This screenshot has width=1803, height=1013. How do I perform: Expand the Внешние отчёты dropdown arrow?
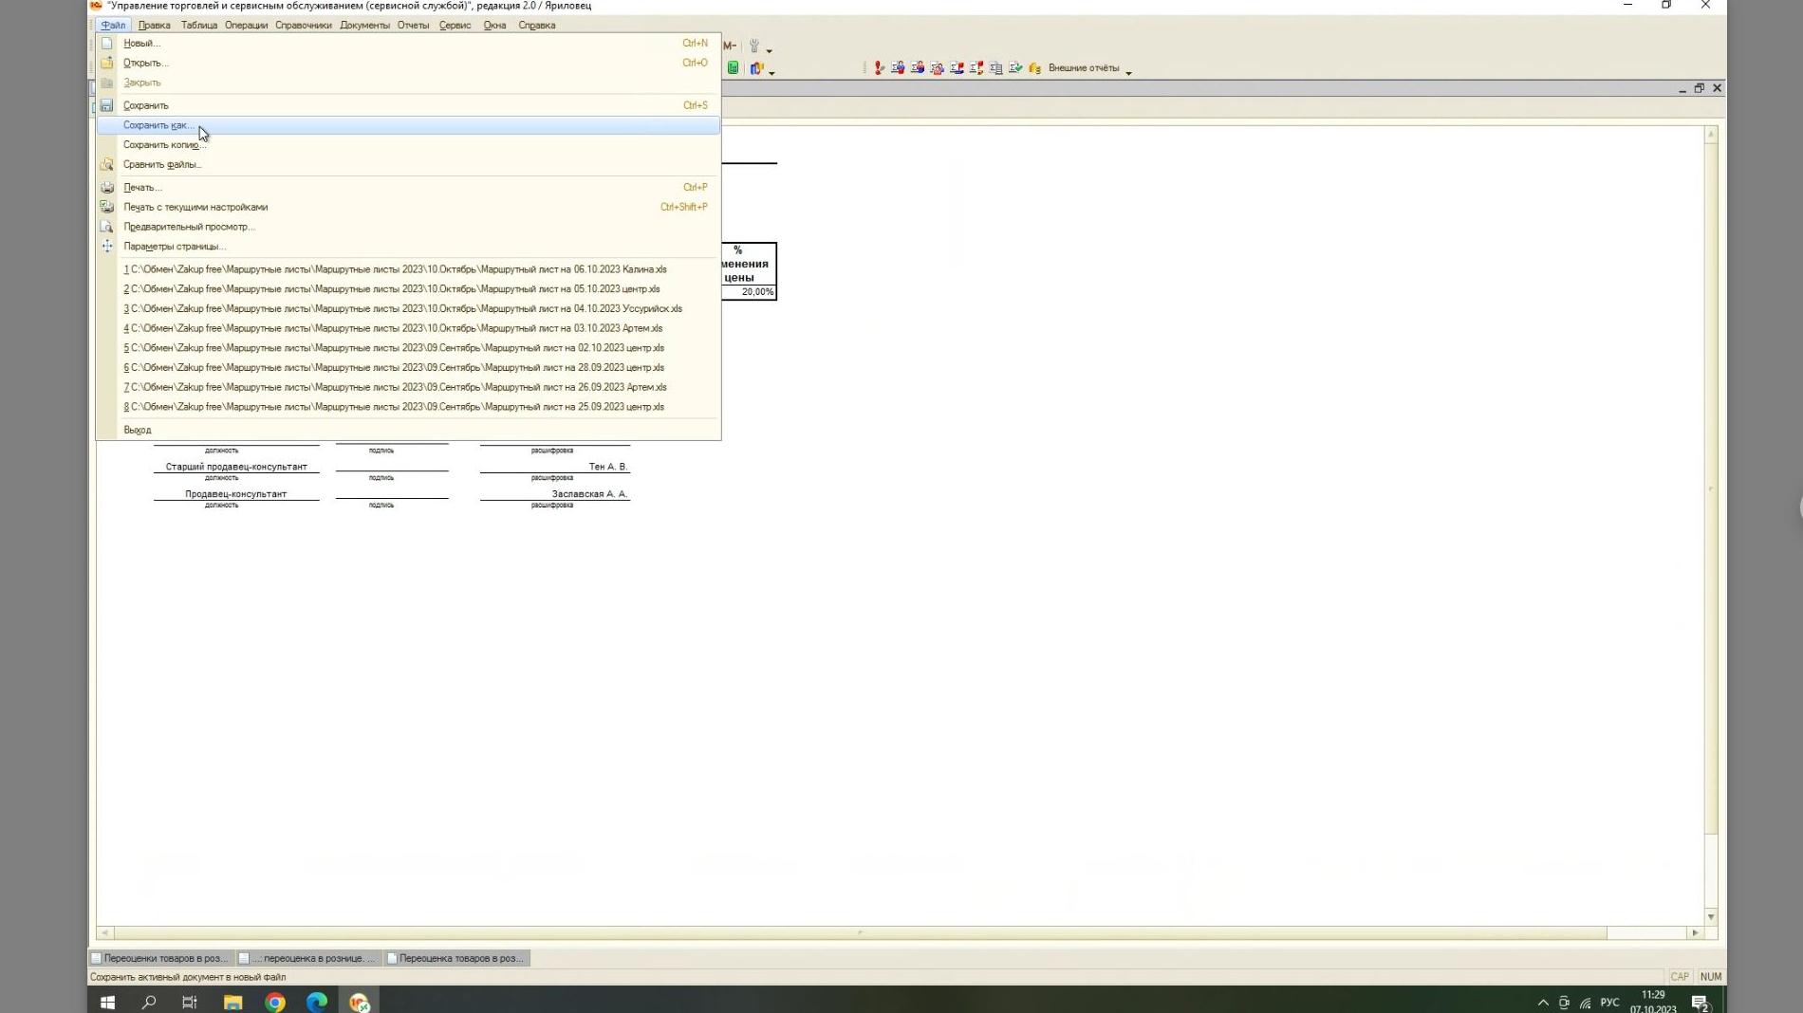point(1128,72)
